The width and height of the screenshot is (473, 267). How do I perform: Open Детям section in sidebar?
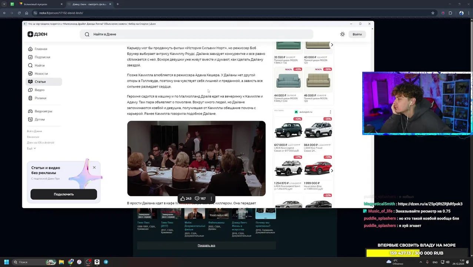pyautogui.click(x=40, y=119)
